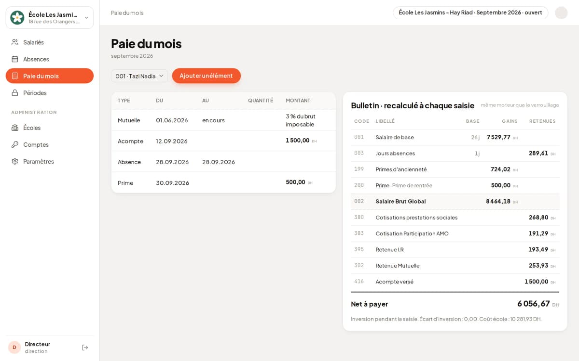This screenshot has width=579, height=361.
Task: Click the jasmine flower school logo
Action: tap(17, 18)
